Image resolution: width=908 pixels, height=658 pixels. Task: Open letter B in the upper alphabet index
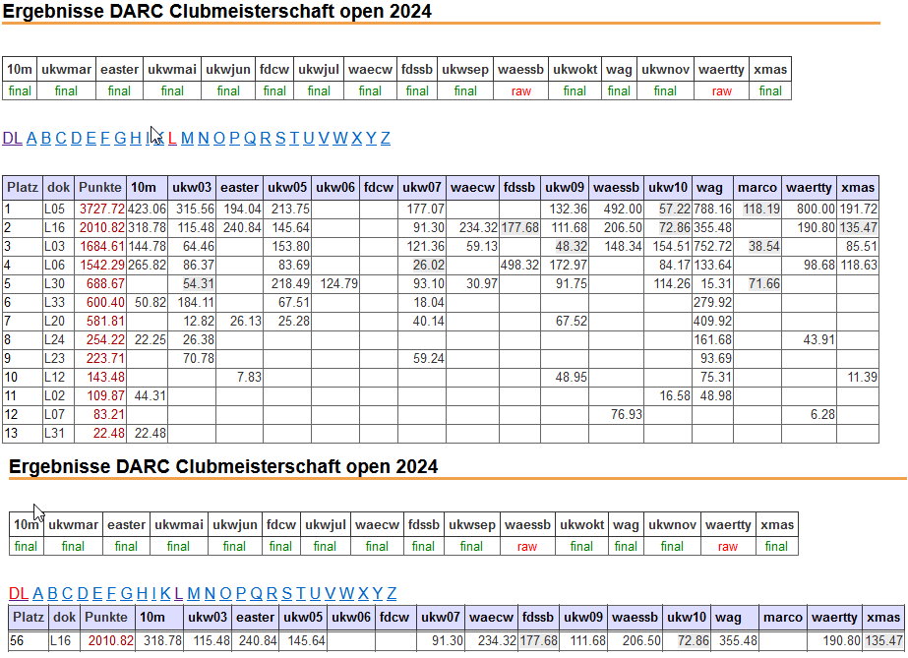[x=46, y=139]
